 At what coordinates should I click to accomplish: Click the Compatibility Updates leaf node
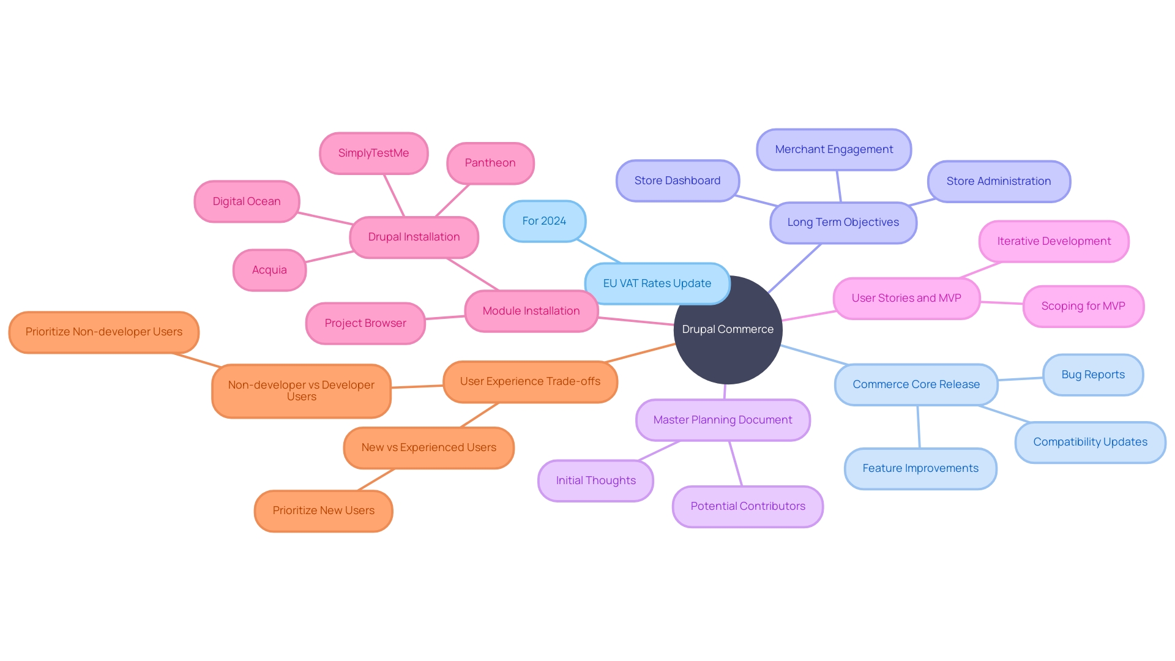click(x=1089, y=441)
